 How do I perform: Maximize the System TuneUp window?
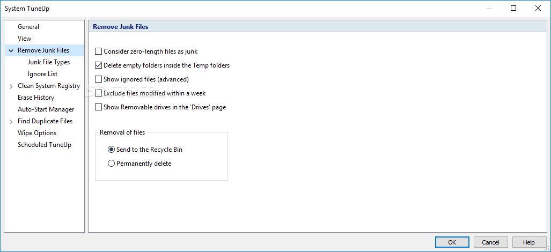point(513,9)
